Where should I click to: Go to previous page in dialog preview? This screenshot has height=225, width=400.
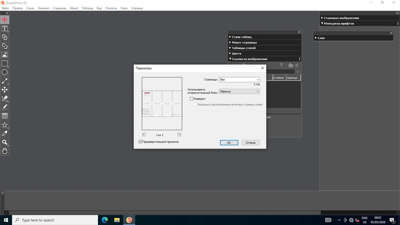tap(144, 135)
